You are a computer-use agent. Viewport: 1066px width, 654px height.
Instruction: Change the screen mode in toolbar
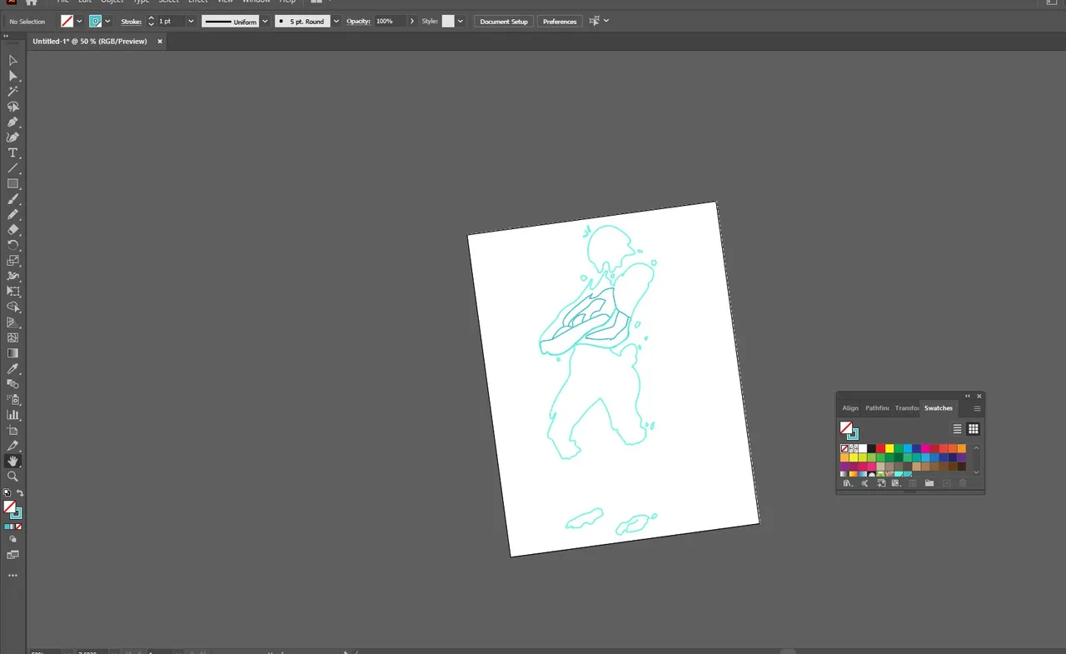[x=12, y=555]
